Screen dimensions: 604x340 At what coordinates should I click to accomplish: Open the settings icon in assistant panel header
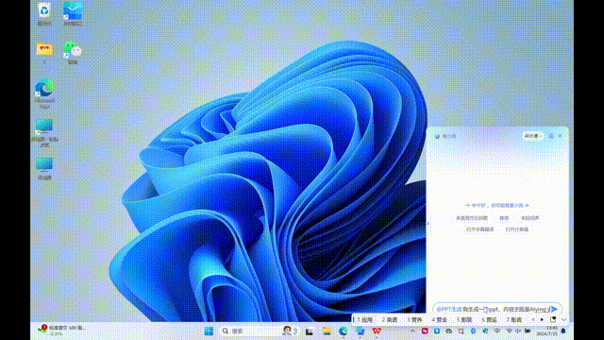551,136
